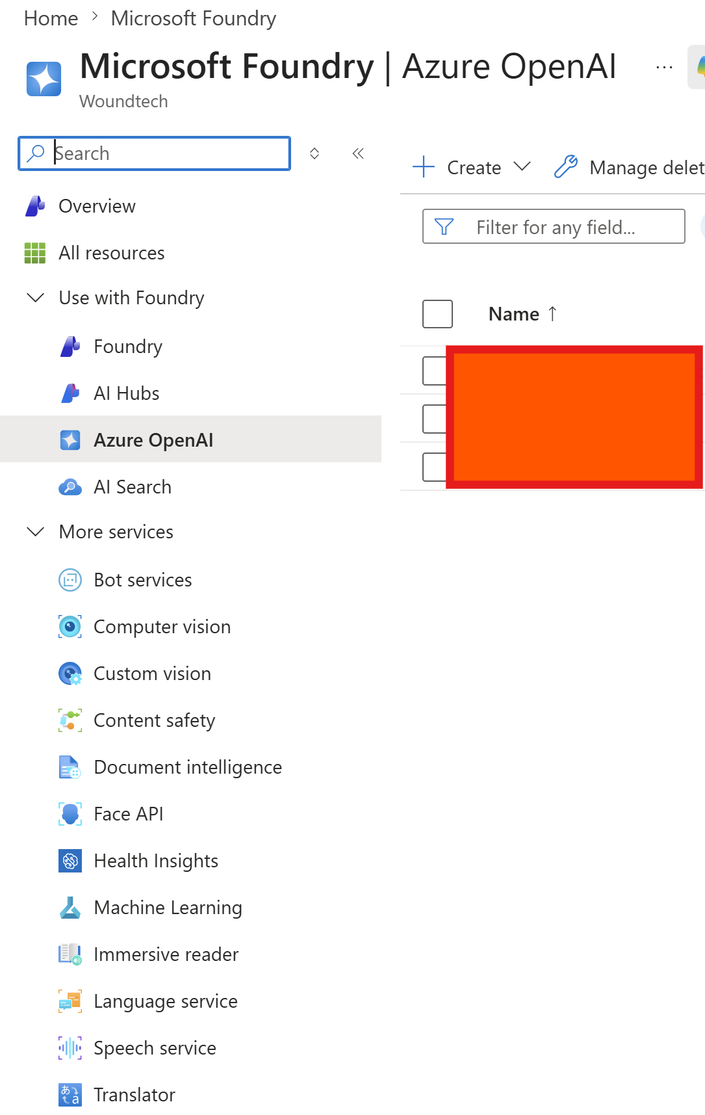Open Computer vision text label

click(162, 627)
